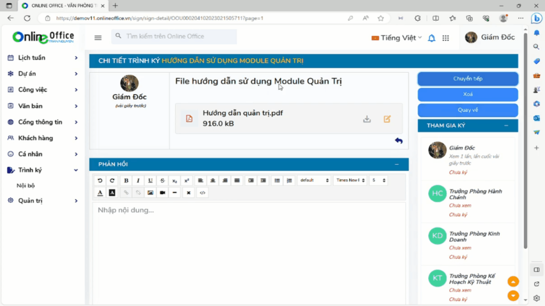Insert video in the reply editor

[162, 193]
